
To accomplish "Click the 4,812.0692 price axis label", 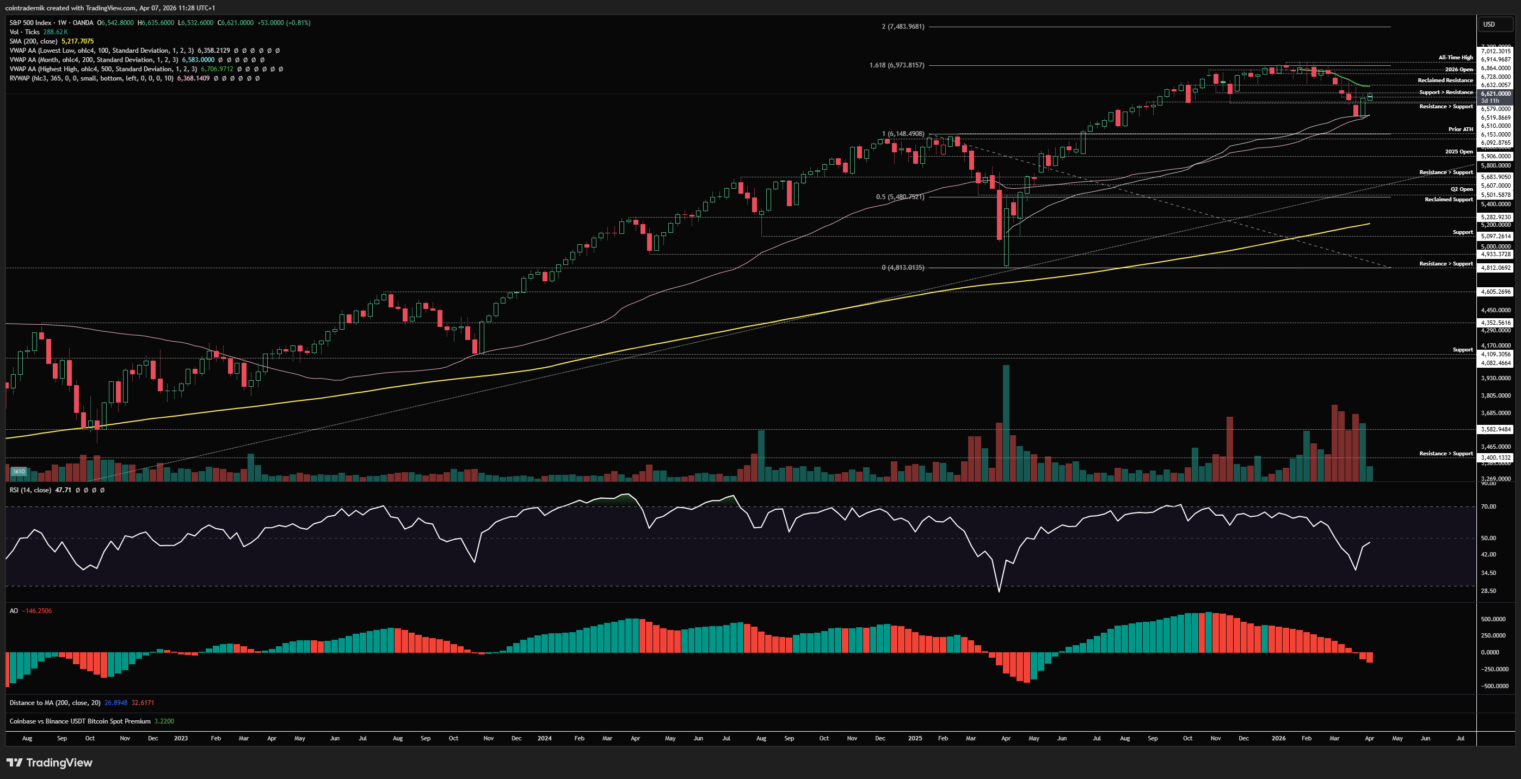I will tap(1495, 268).
